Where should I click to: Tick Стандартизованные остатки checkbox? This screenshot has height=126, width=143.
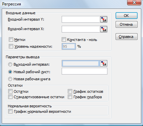pos(10,97)
